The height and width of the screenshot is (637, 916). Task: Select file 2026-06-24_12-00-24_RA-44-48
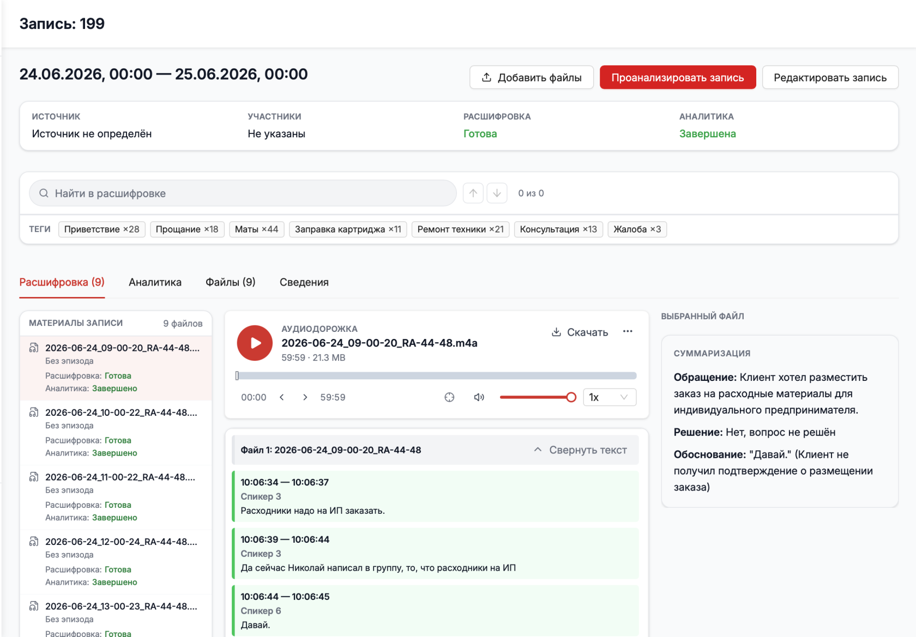116,562
